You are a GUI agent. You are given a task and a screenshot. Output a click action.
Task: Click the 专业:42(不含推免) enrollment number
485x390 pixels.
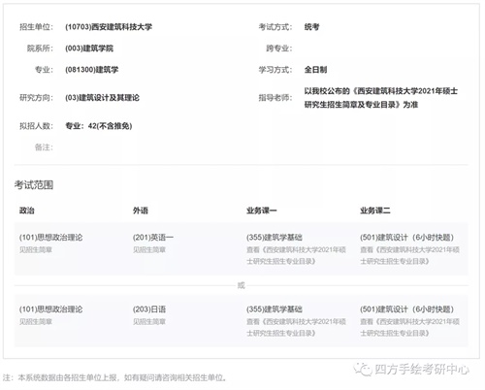[x=99, y=126]
